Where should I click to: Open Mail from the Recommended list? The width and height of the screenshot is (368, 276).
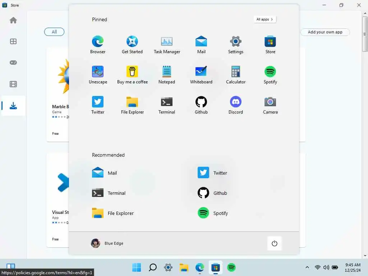click(x=105, y=173)
